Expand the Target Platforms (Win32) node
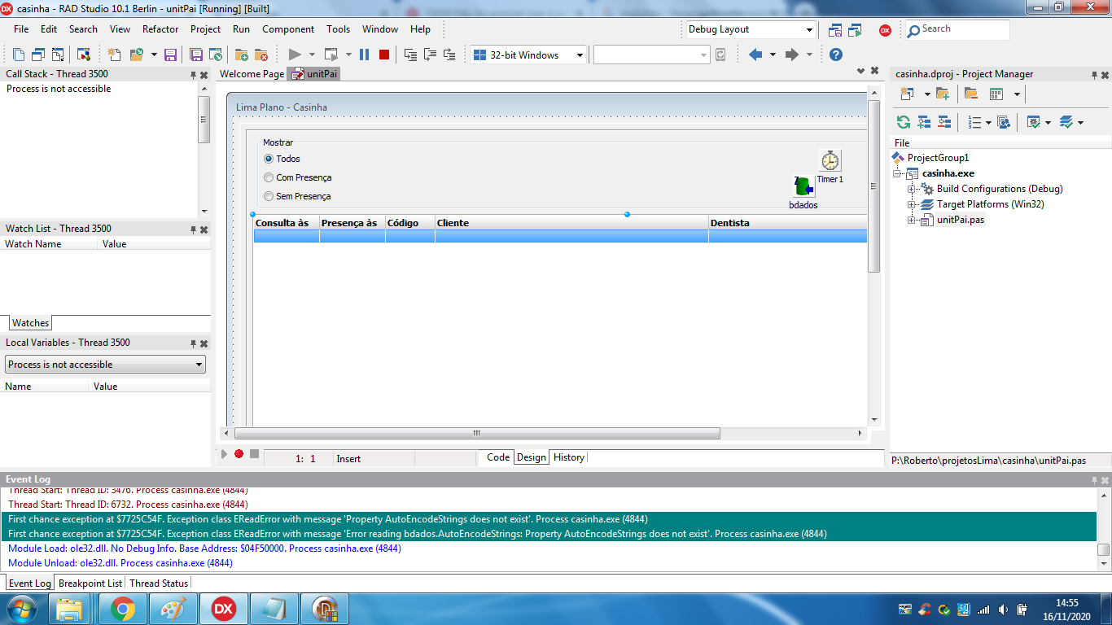Viewport: 1112px width, 625px height. (x=912, y=204)
